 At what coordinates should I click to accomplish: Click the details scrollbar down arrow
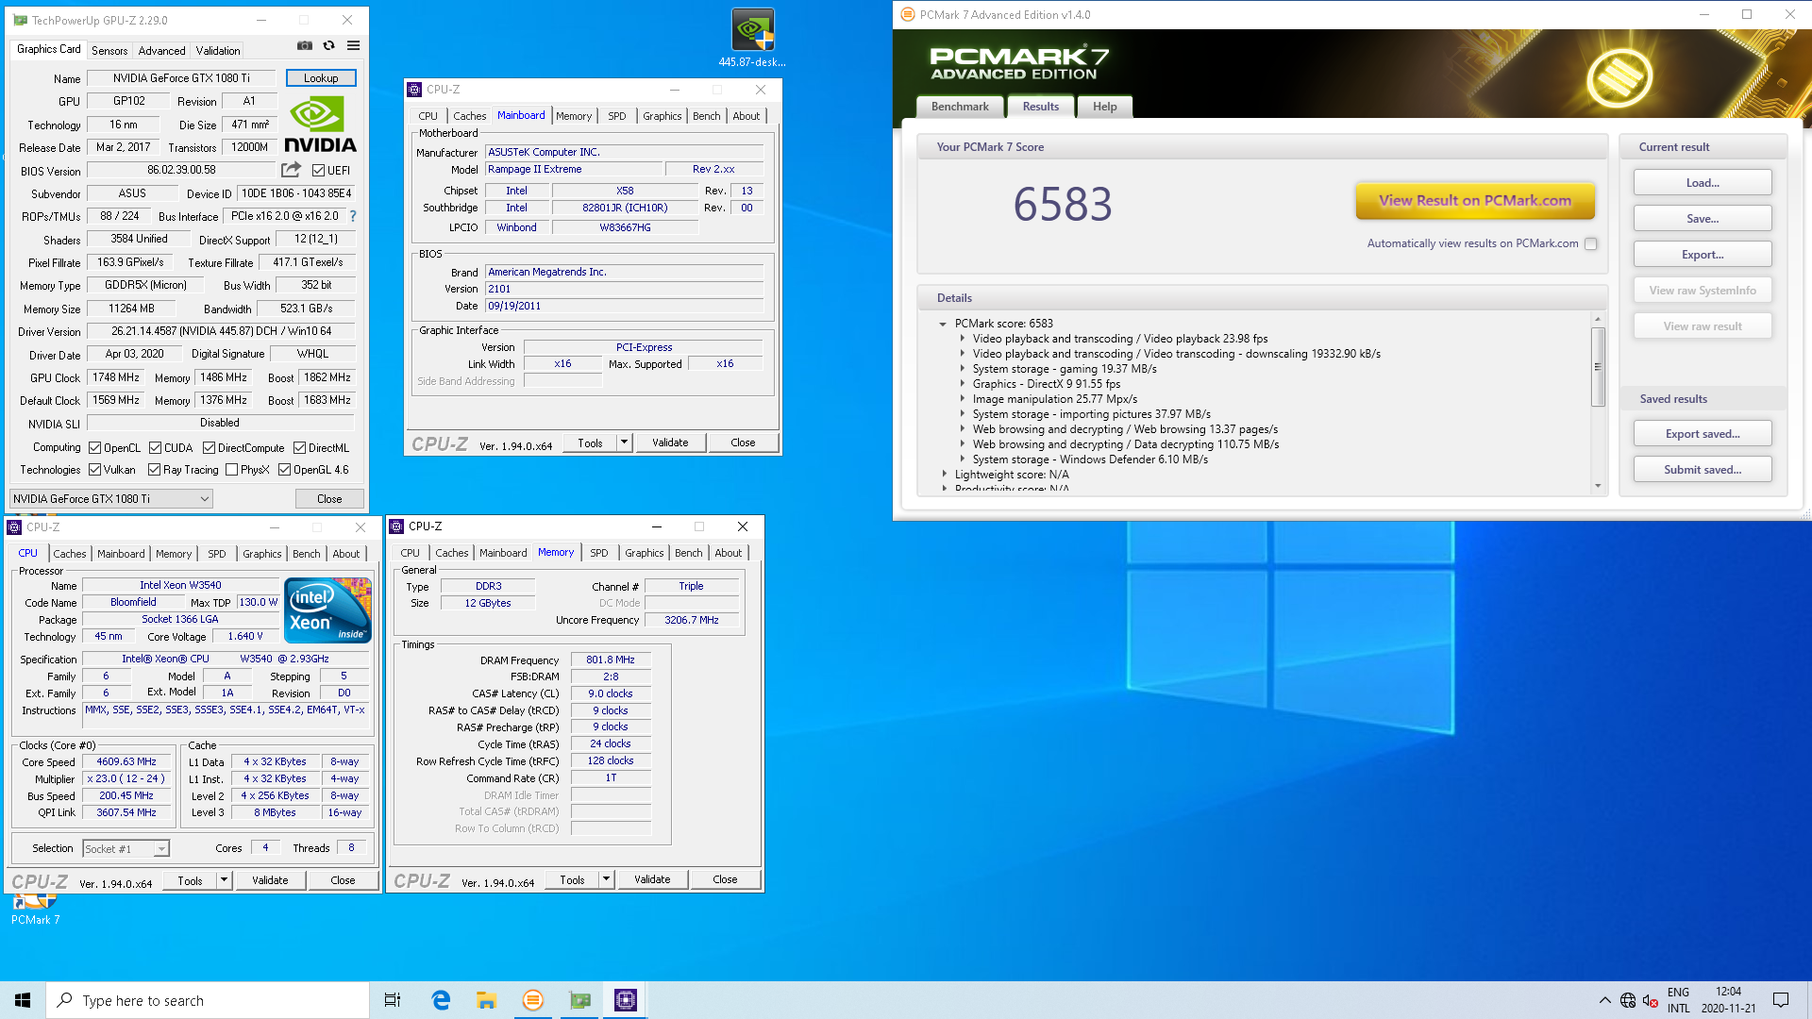[1598, 486]
